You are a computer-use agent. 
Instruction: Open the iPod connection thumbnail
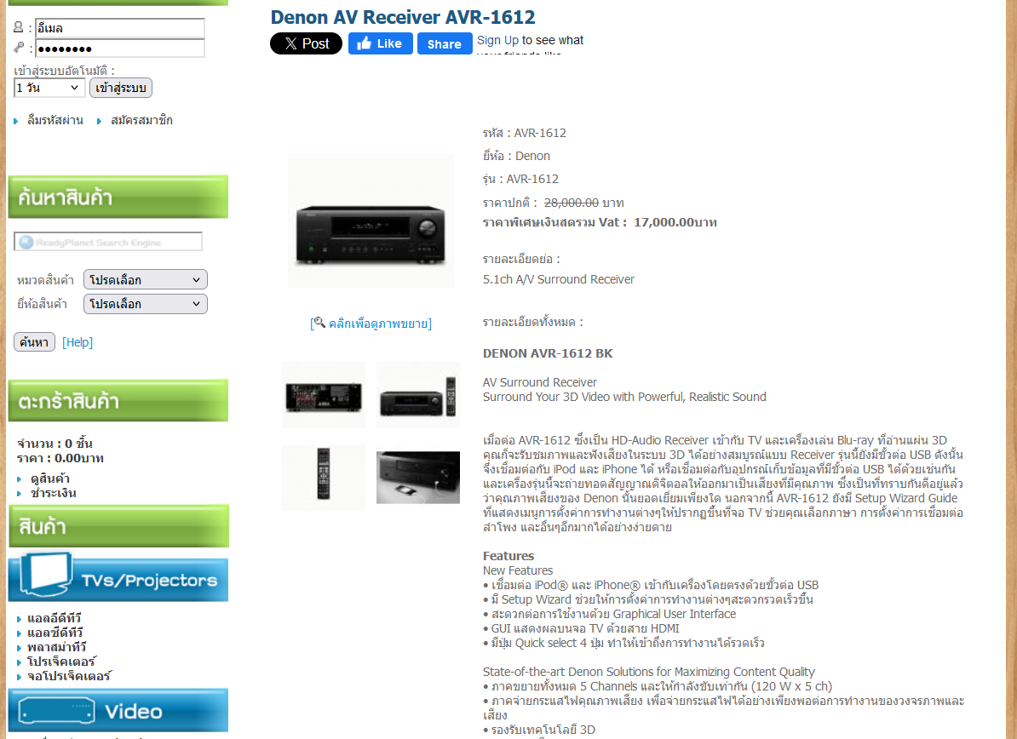(x=417, y=478)
